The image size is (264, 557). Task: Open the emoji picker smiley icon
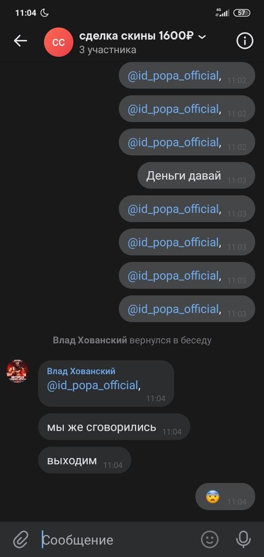(210, 540)
